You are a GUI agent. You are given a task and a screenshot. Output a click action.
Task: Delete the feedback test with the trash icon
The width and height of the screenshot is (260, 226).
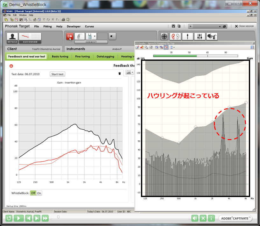coord(120,74)
